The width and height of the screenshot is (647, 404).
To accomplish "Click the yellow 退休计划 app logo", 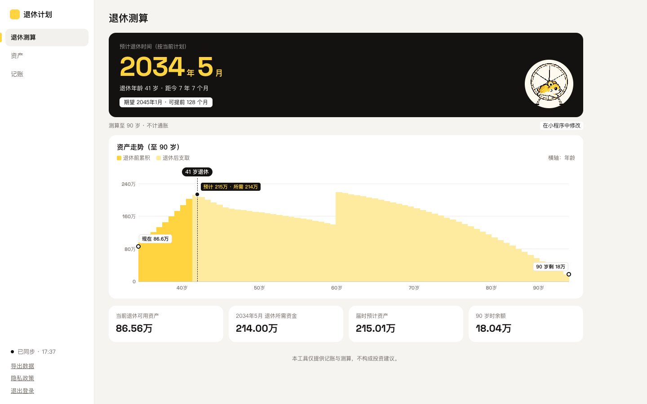I will 15,14.
